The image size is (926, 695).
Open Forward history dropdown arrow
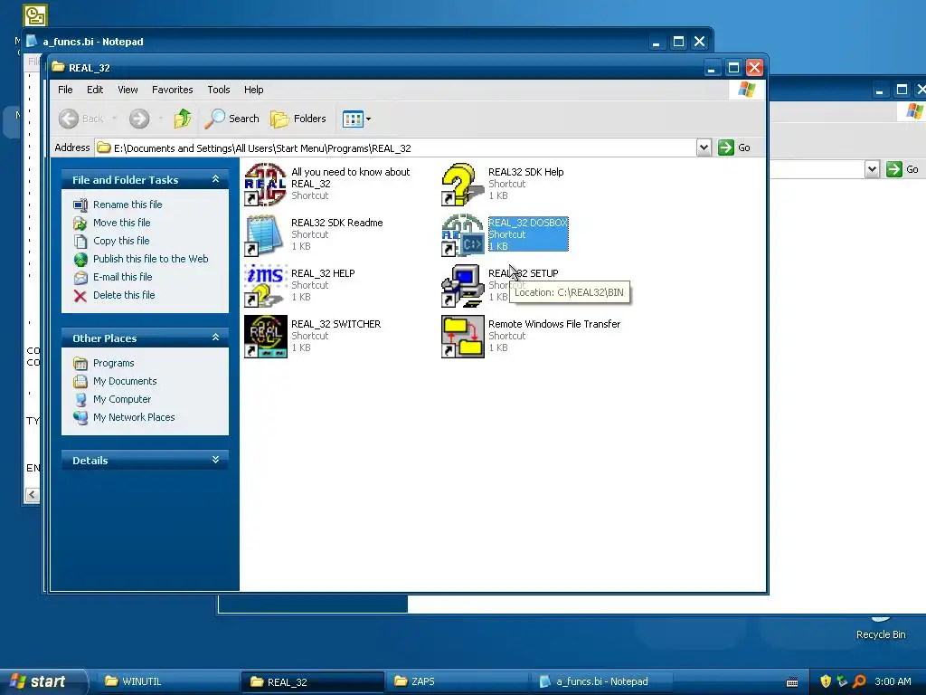(x=160, y=119)
